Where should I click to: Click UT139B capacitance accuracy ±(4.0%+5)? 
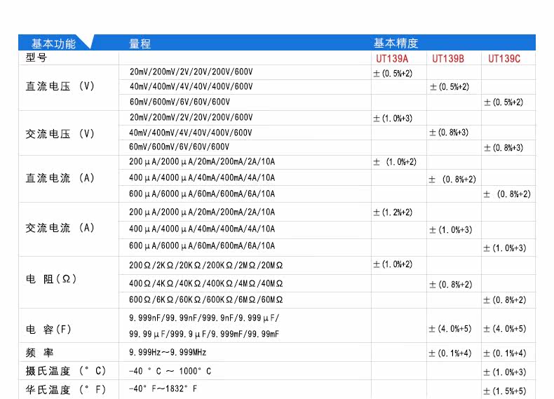(x=450, y=329)
